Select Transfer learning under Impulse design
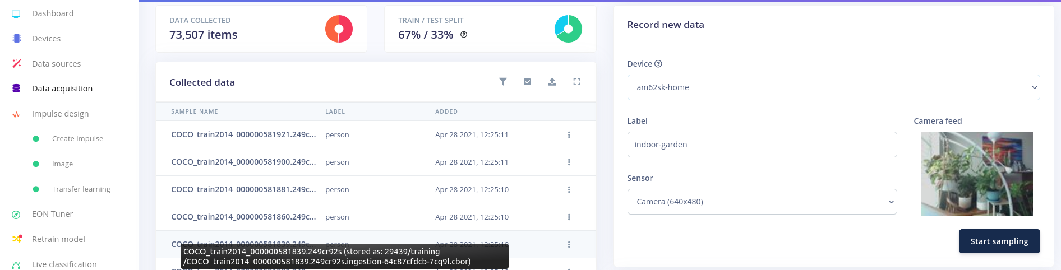The width and height of the screenshot is (1061, 270). point(81,189)
